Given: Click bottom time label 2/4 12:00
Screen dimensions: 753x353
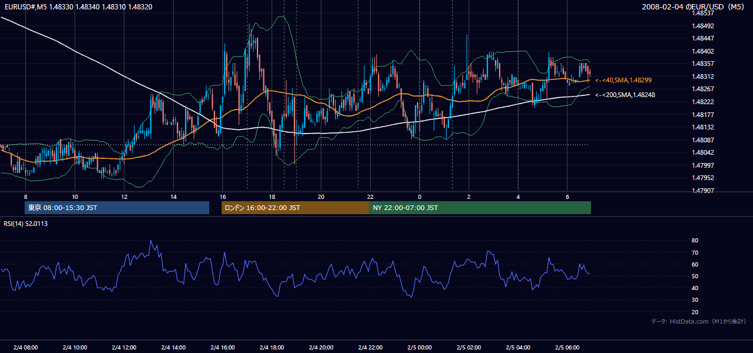Looking at the screenshot, I should click(x=124, y=348).
